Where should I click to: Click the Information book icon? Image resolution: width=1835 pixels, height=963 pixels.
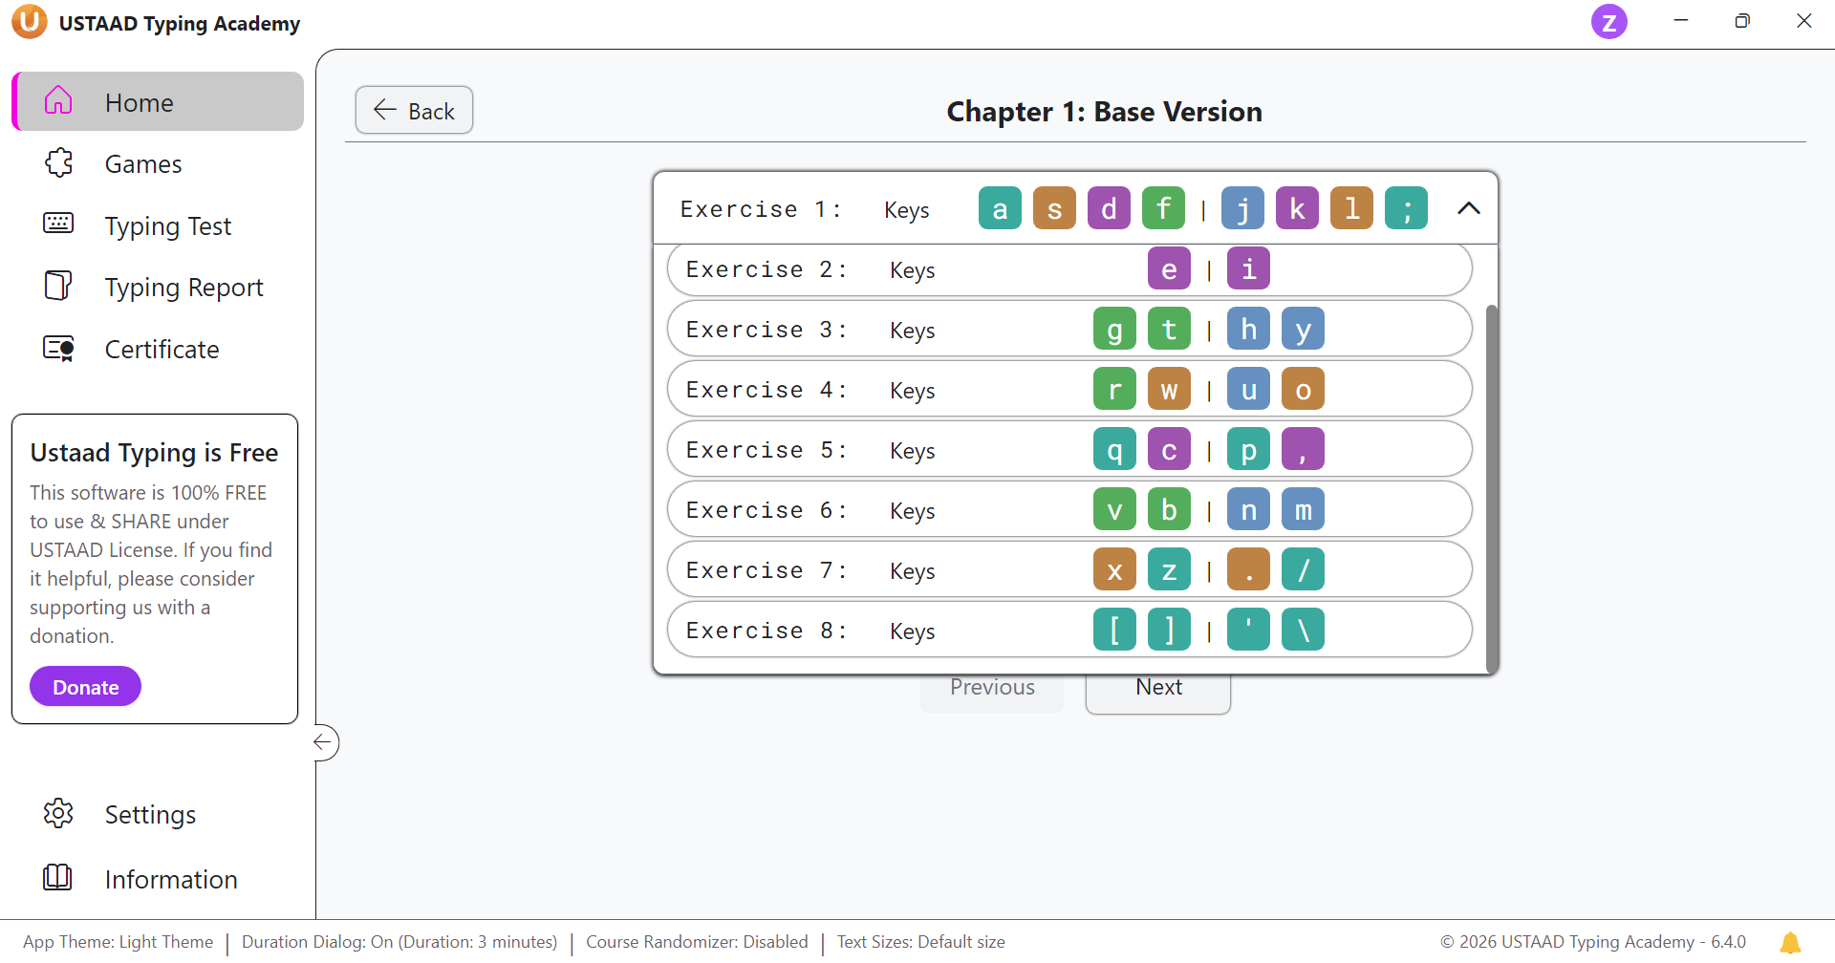click(58, 877)
